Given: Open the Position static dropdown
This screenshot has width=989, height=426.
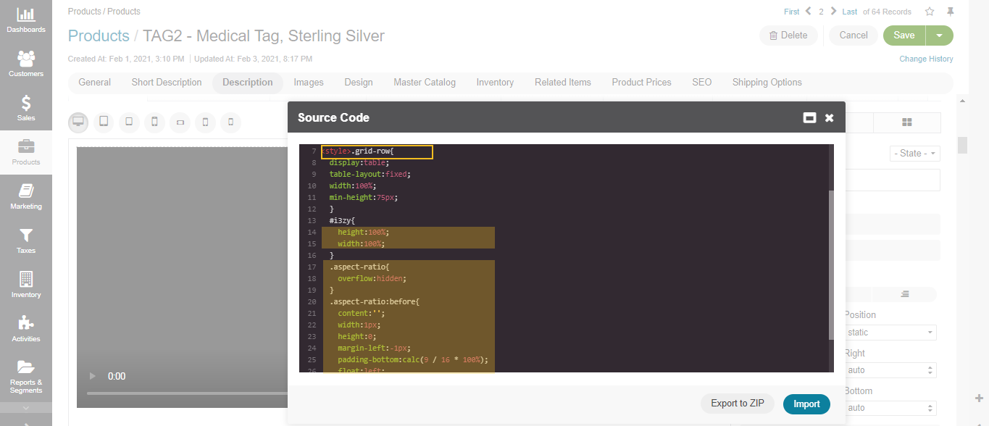Looking at the screenshot, I should click(891, 333).
